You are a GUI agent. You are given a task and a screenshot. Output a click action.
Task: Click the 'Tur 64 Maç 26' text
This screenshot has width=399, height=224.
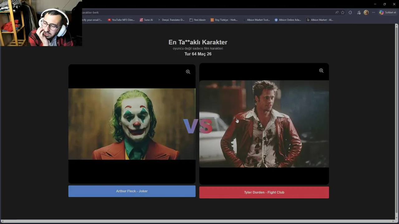(198, 54)
